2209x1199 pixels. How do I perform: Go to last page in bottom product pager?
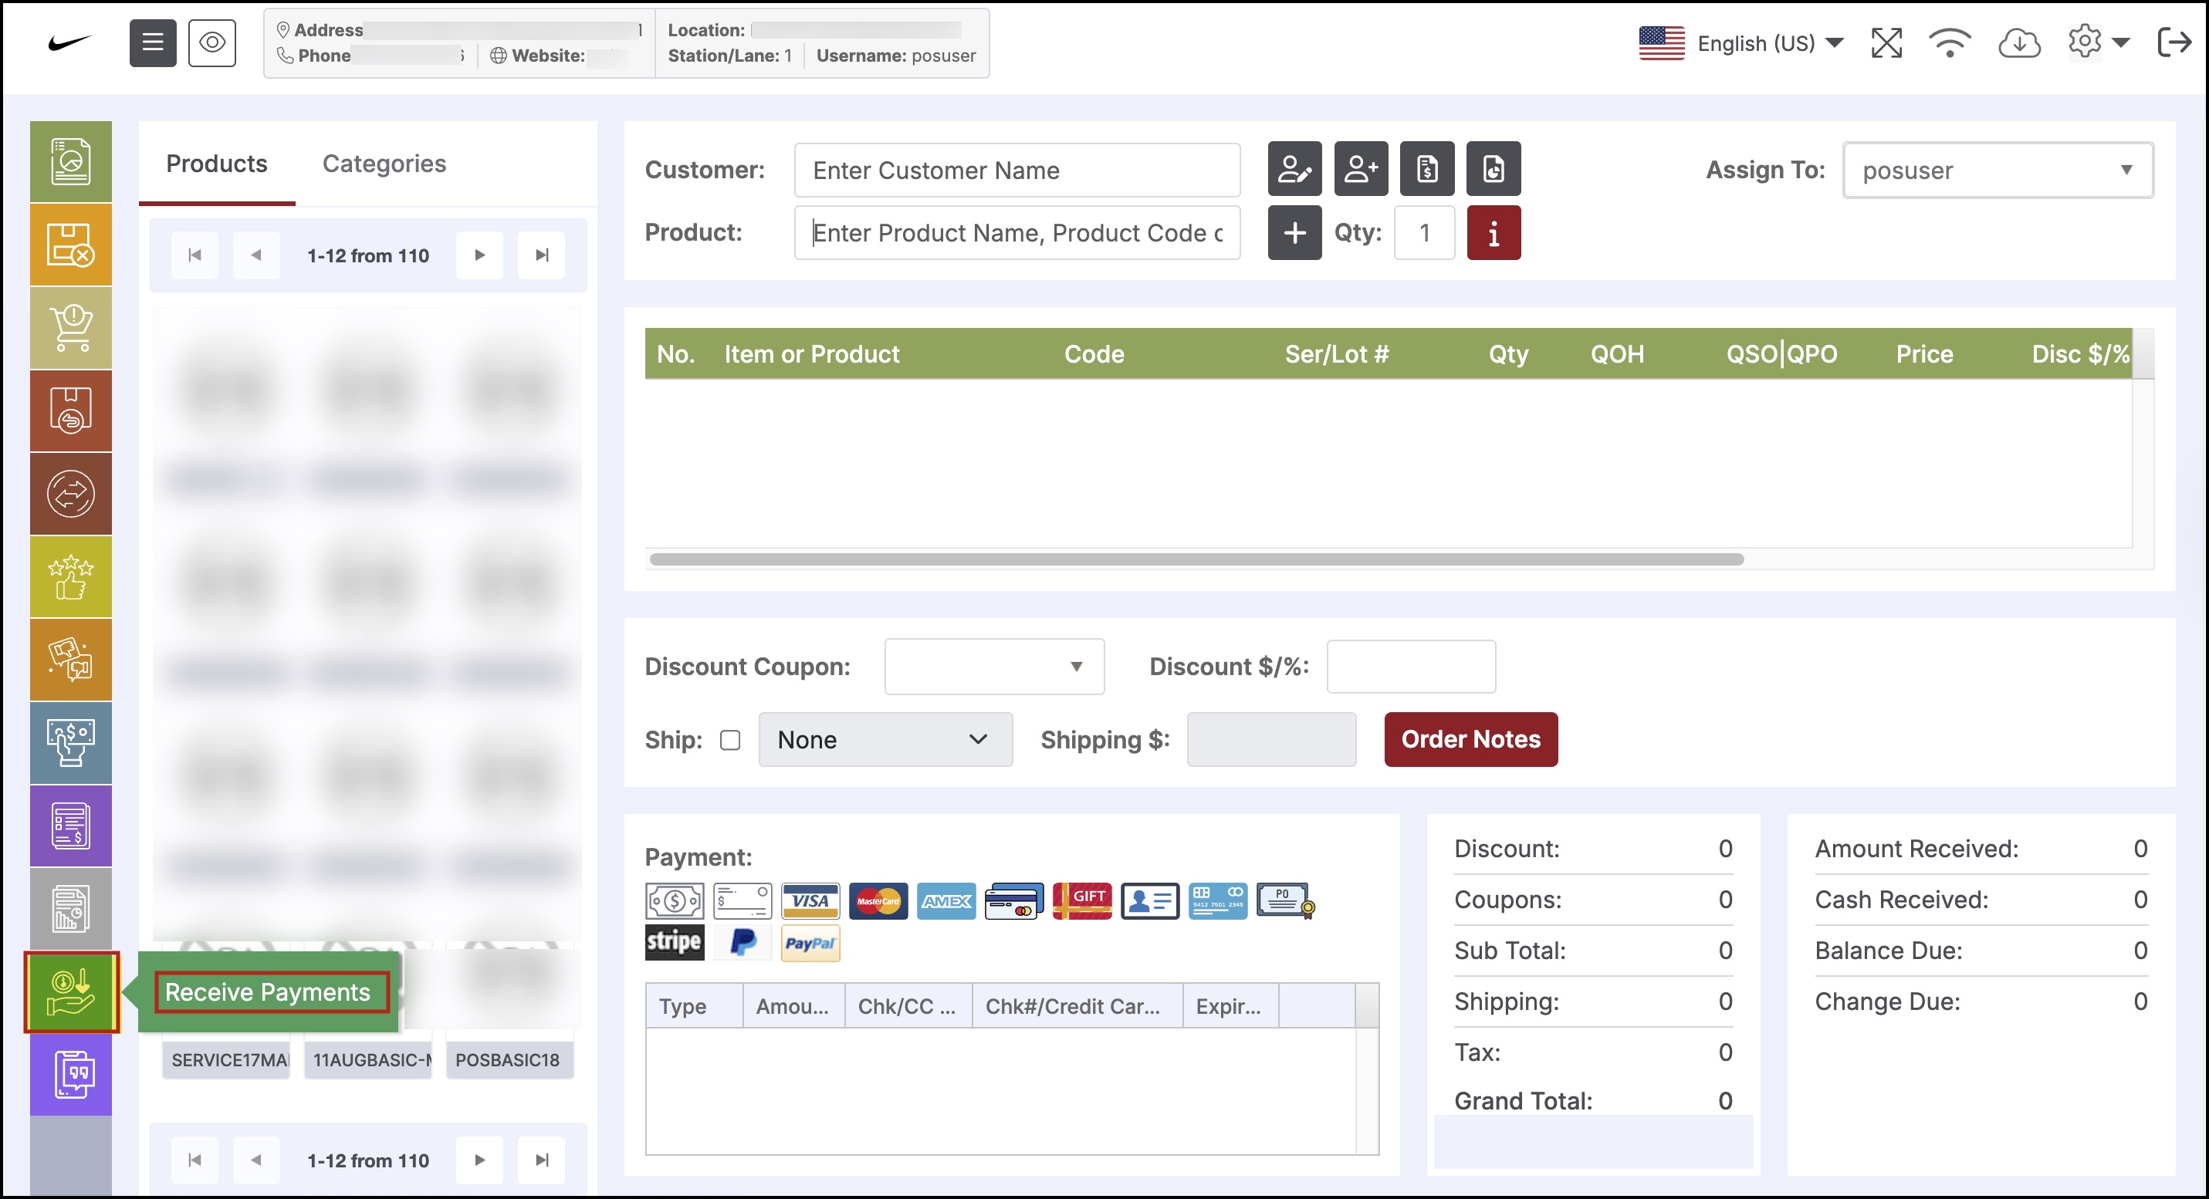pos(541,1160)
